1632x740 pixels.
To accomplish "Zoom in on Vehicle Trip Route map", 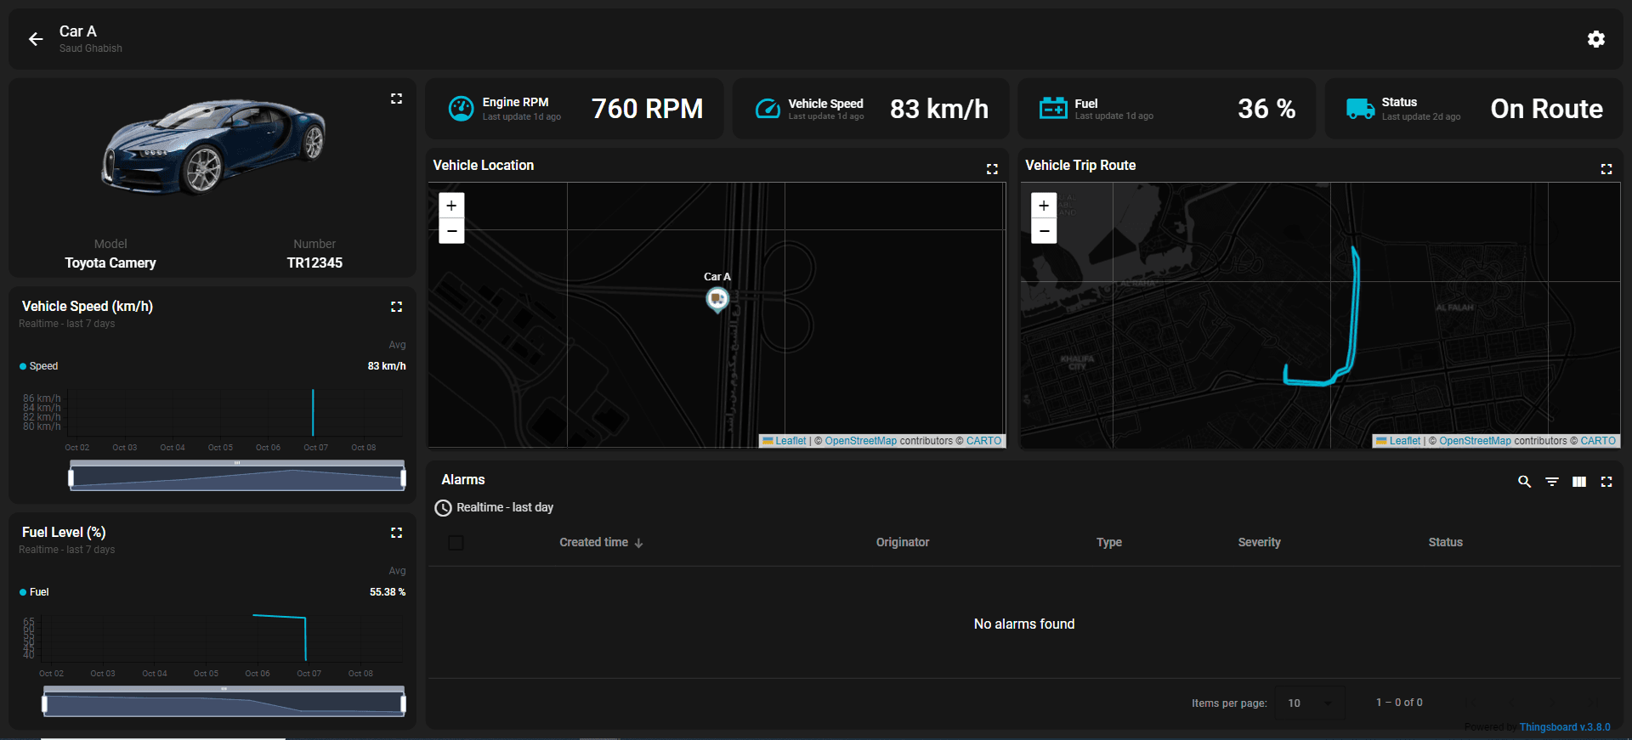I will click(1044, 206).
